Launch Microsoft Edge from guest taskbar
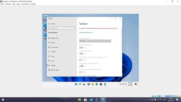 pyautogui.click(x=97, y=84)
